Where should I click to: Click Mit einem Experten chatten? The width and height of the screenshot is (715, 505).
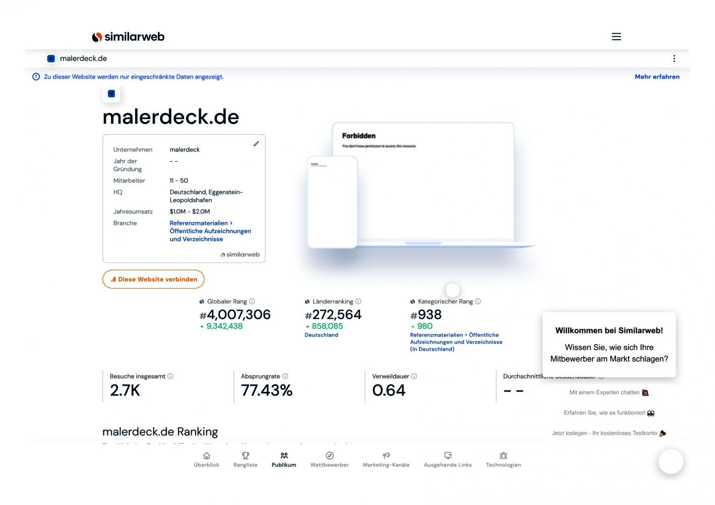click(609, 393)
